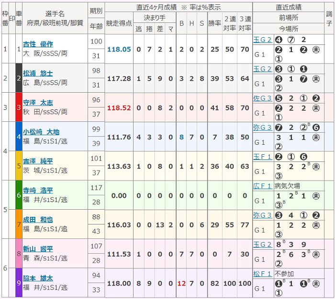Click purple car number 9 cell
335x299 pixels.
point(19,282)
